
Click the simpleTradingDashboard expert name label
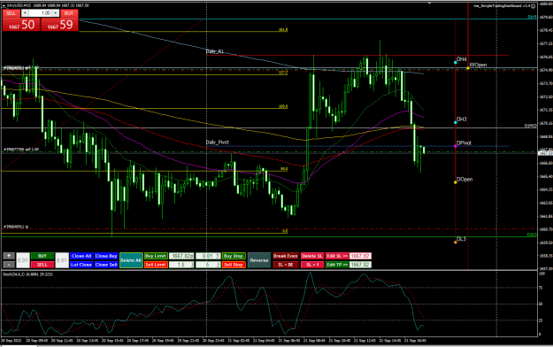coord(502,5)
